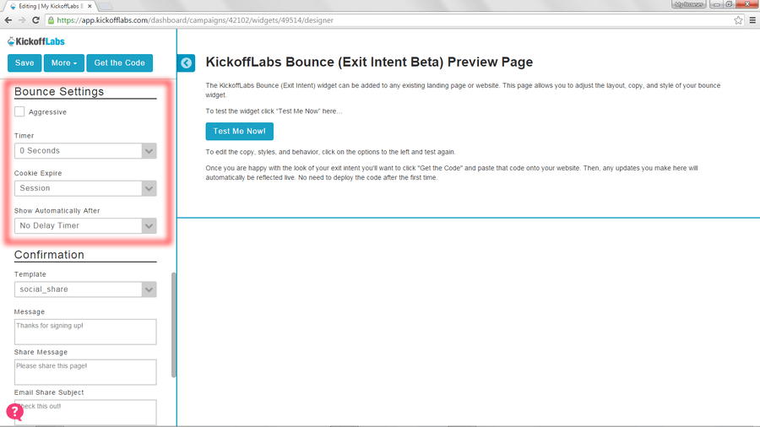This screenshot has width=760, height=427.
Task: Close the Editing browser tab
Action: (90, 6)
